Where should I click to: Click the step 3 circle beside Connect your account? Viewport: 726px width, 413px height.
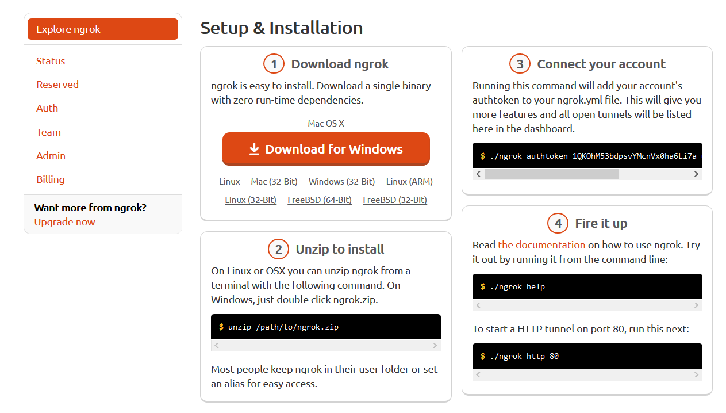point(520,64)
